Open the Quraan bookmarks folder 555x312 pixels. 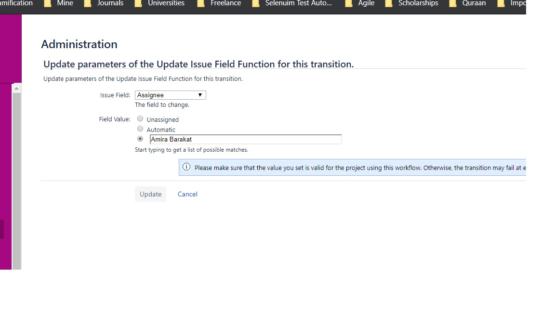pos(474,4)
